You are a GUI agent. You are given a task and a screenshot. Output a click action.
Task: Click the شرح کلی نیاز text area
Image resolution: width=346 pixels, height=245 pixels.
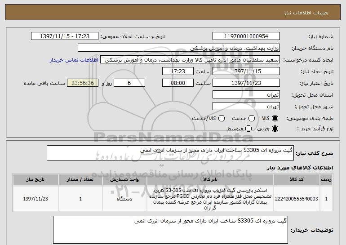click(x=170, y=153)
